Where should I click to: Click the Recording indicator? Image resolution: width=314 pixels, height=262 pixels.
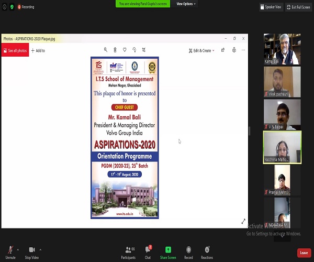(x=26, y=7)
